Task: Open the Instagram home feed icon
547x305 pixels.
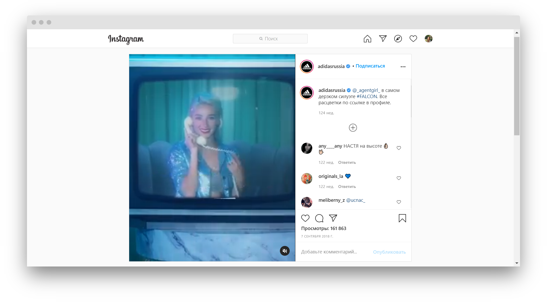Action: point(367,39)
